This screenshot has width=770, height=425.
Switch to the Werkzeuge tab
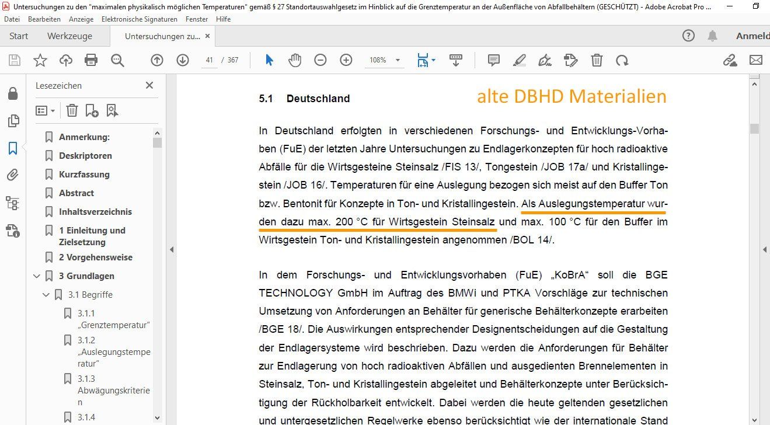69,36
